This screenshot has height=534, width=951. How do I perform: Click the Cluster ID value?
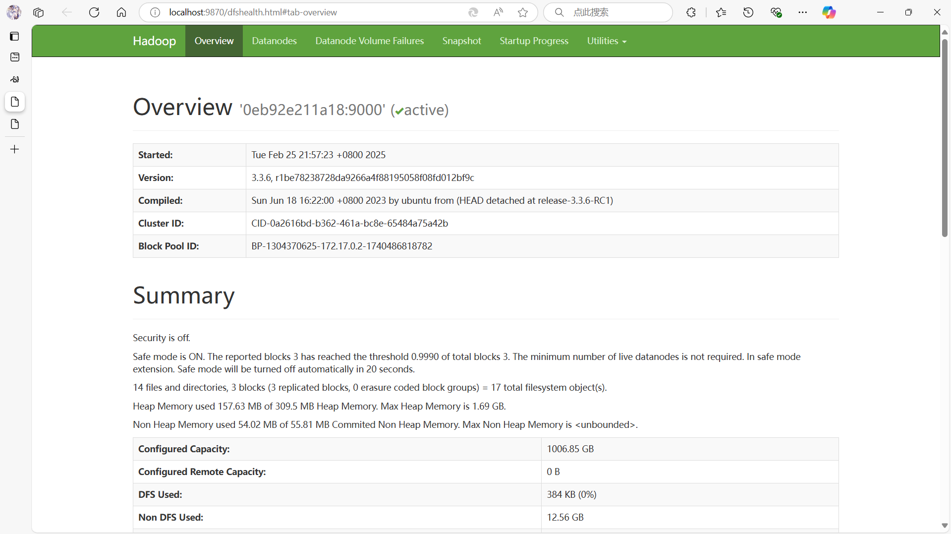[349, 224]
